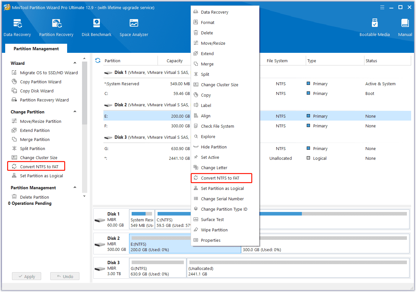Choose Change Serial Number from context menu
416x292 pixels.
[225, 199]
